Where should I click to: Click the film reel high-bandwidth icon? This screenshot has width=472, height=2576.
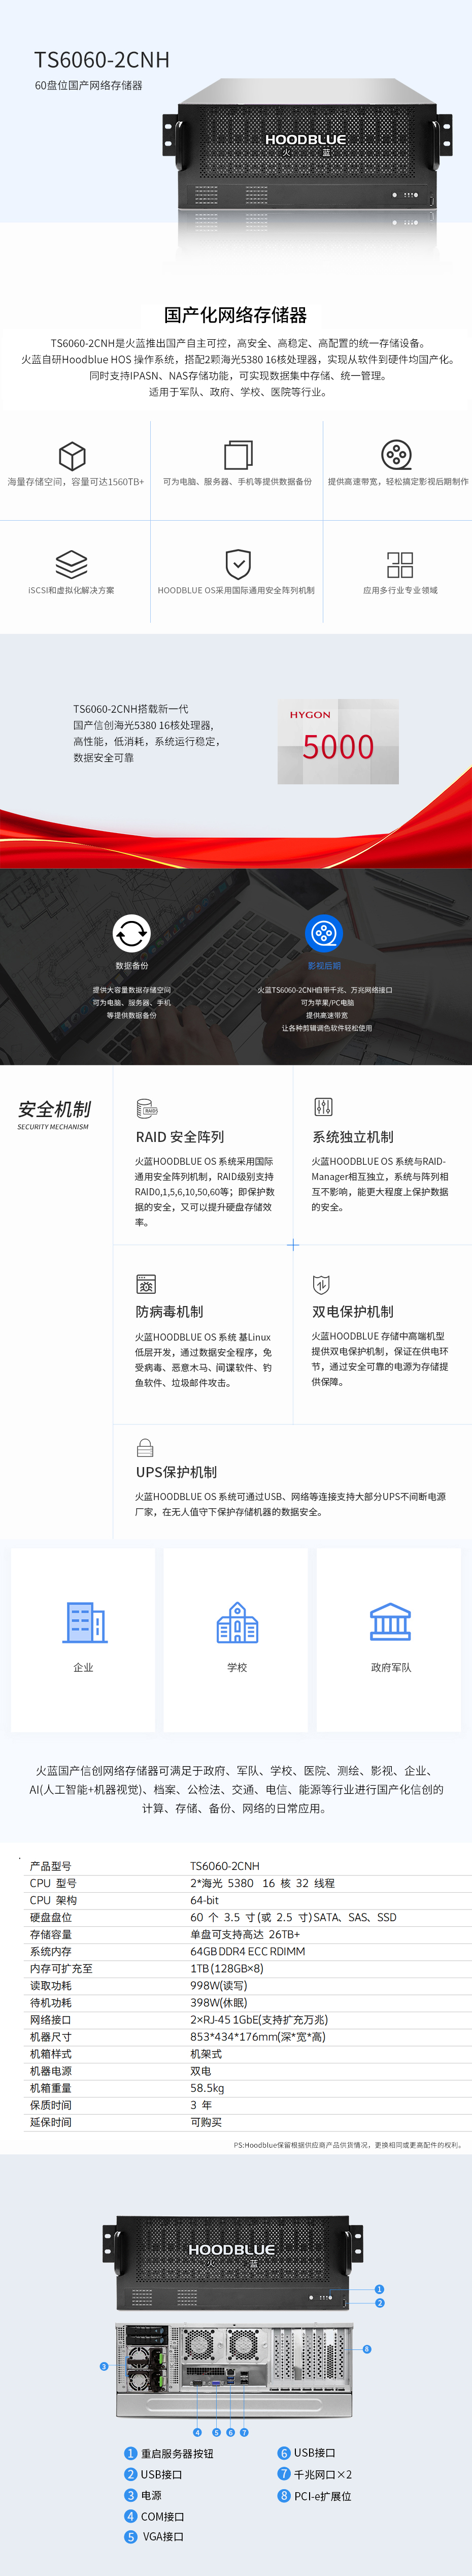coord(397,455)
